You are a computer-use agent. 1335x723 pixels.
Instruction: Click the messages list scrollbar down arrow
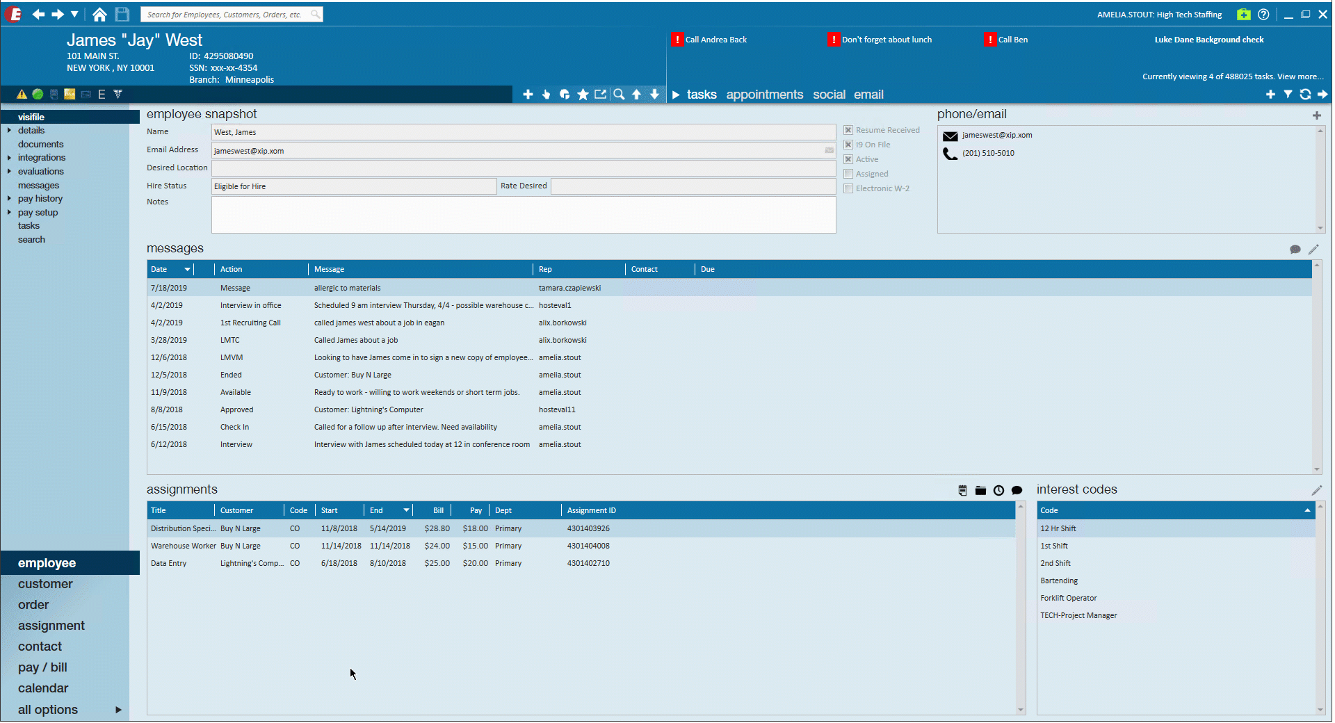coord(1316,469)
